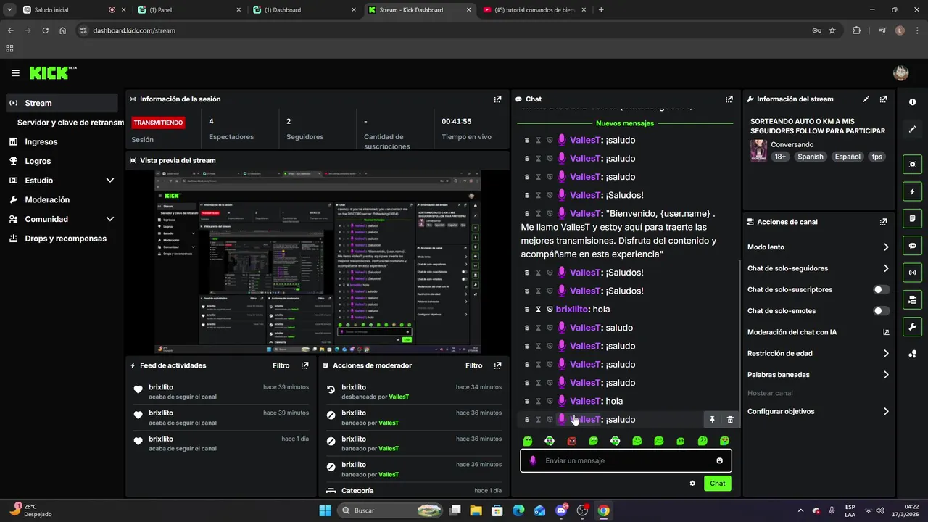Toggle the document widget in the right sidebar
928x522 pixels.
click(x=912, y=218)
